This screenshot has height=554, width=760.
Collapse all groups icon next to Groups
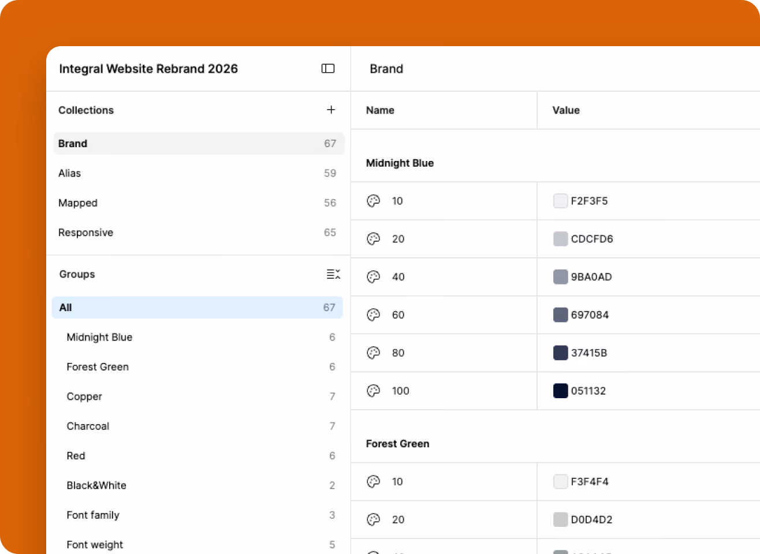333,274
